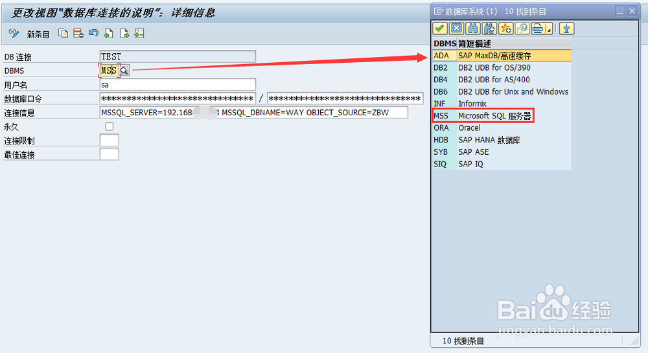Screen dimensions: 648x353
Task: Click the 用户名 field containing sa
Action: click(178, 85)
